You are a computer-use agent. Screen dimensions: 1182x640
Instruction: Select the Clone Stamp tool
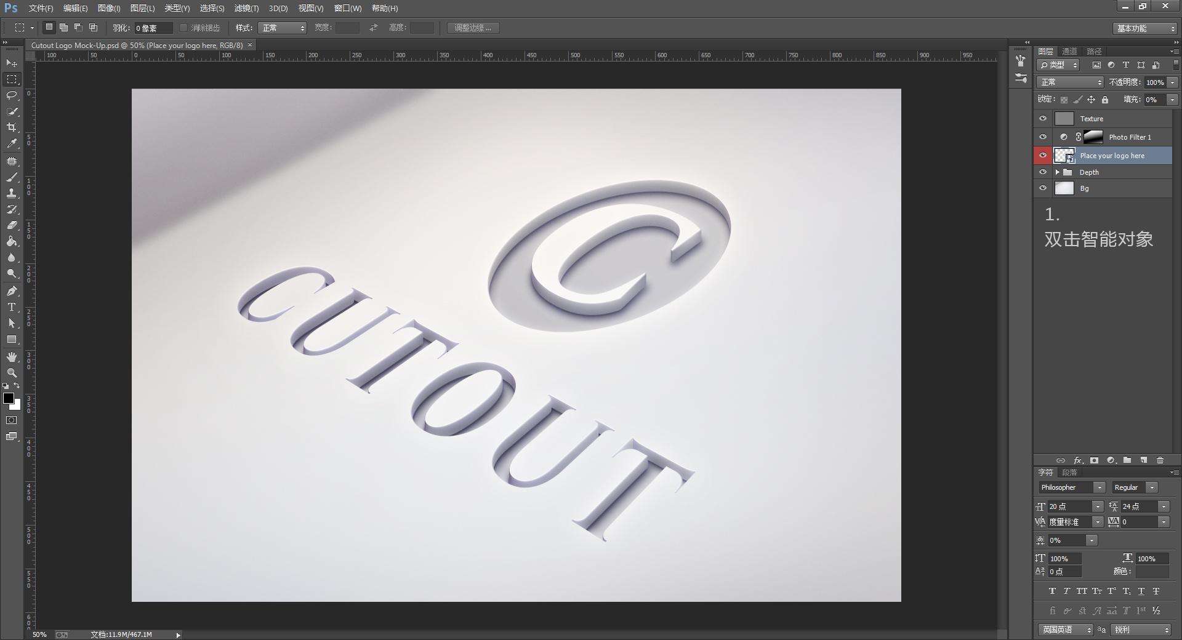click(12, 193)
